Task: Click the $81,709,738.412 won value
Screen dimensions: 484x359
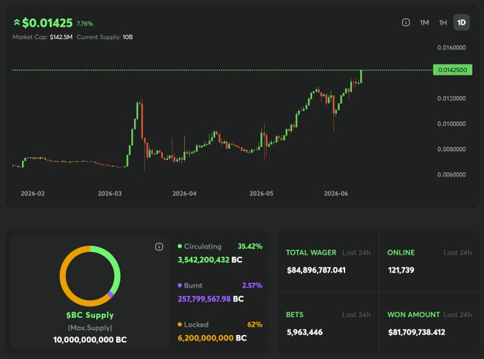Action: tap(416, 332)
